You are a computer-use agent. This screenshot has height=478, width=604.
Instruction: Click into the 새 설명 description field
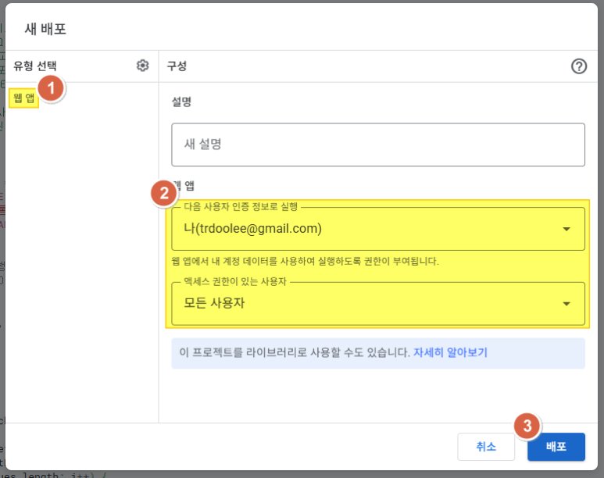point(378,144)
